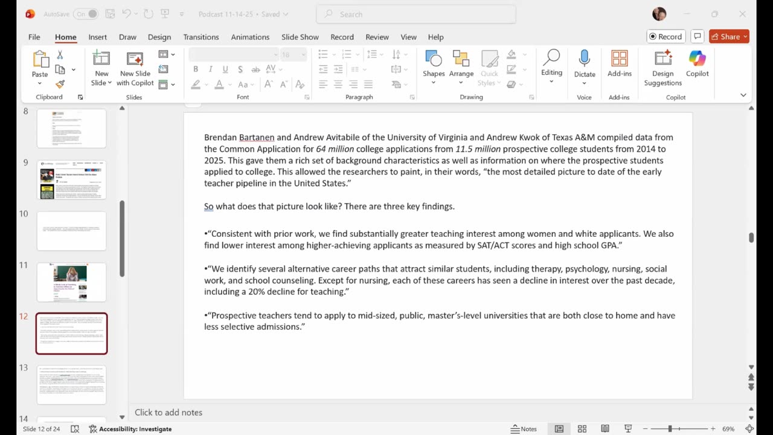Click the Save icon in title bar

111,14
